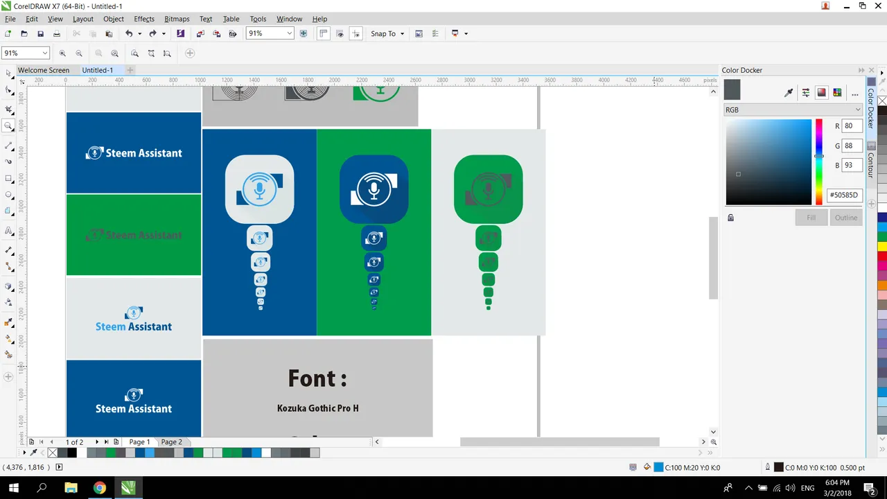The height and width of the screenshot is (499, 887).
Task: Toggle show guidelines button
Action: (x=355, y=33)
